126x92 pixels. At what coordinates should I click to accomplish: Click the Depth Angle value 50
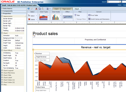point(16,55)
